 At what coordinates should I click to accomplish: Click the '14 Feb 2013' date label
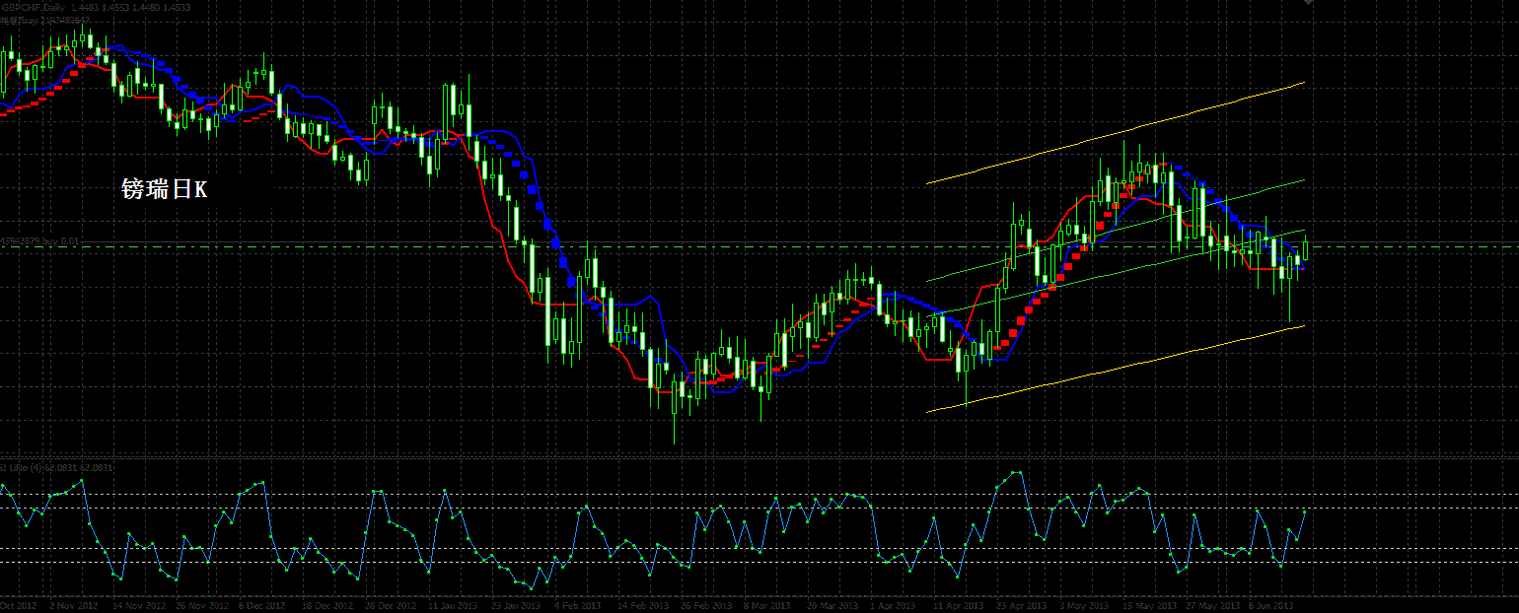click(641, 606)
